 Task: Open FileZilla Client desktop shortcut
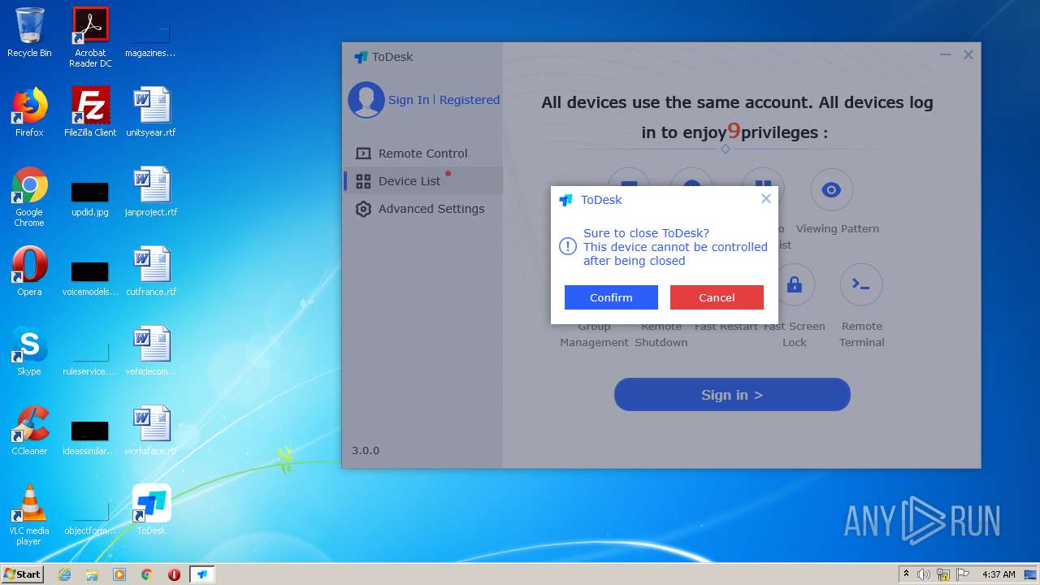90,112
